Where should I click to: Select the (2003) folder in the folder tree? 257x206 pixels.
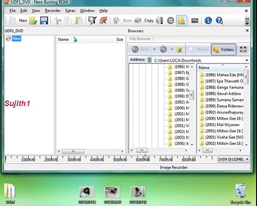179,138
